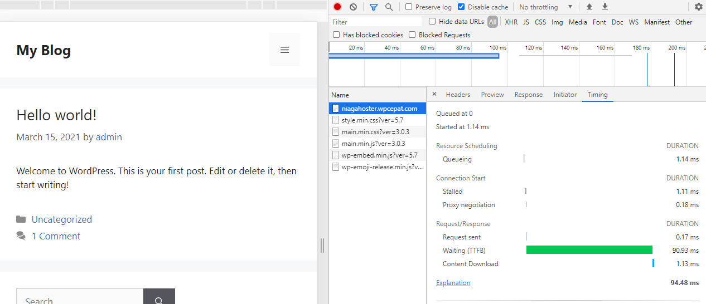Open the Explanation link
706x304 pixels.
tap(453, 283)
